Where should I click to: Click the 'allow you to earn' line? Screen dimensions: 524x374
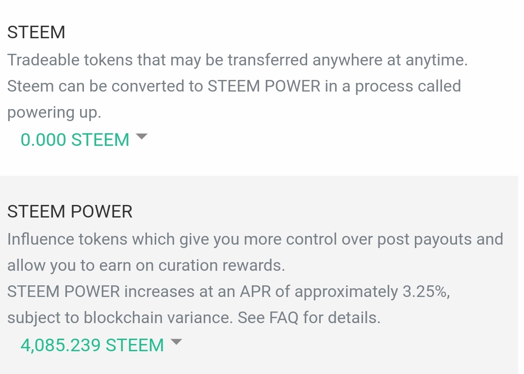click(x=146, y=265)
